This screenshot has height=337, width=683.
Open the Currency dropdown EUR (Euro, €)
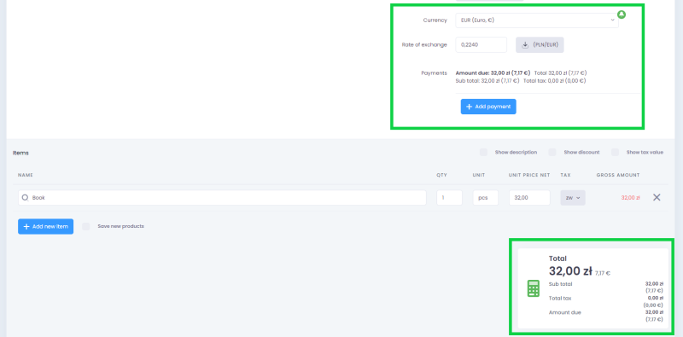point(537,20)
